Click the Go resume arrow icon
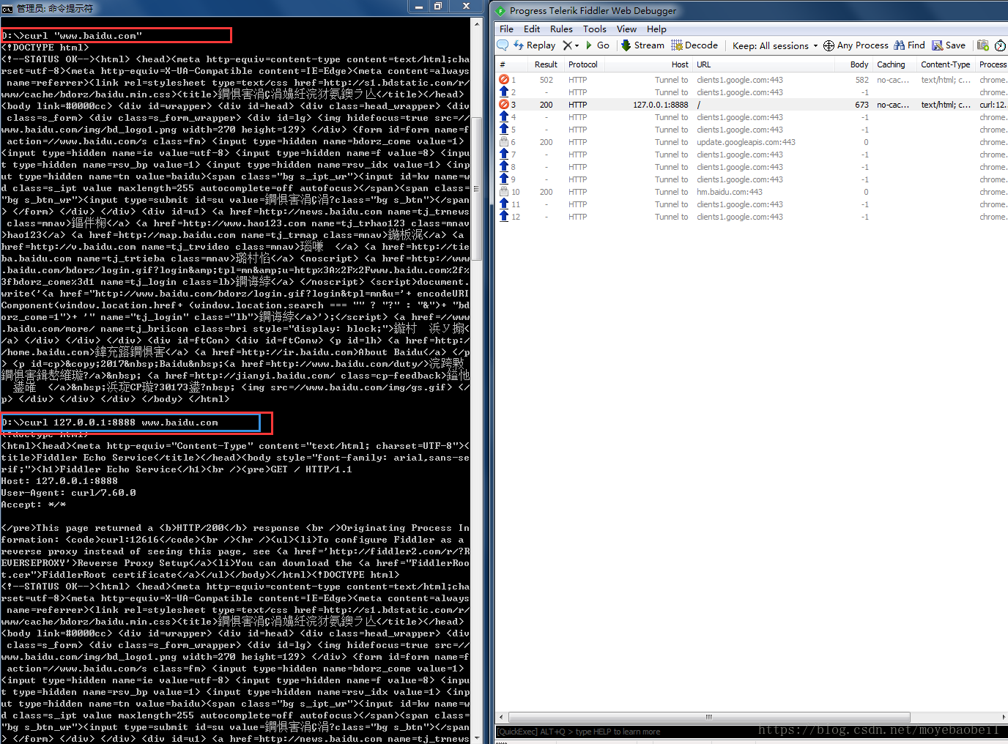The width and height of the screenshot is (1008, 744). pos(589,45)
